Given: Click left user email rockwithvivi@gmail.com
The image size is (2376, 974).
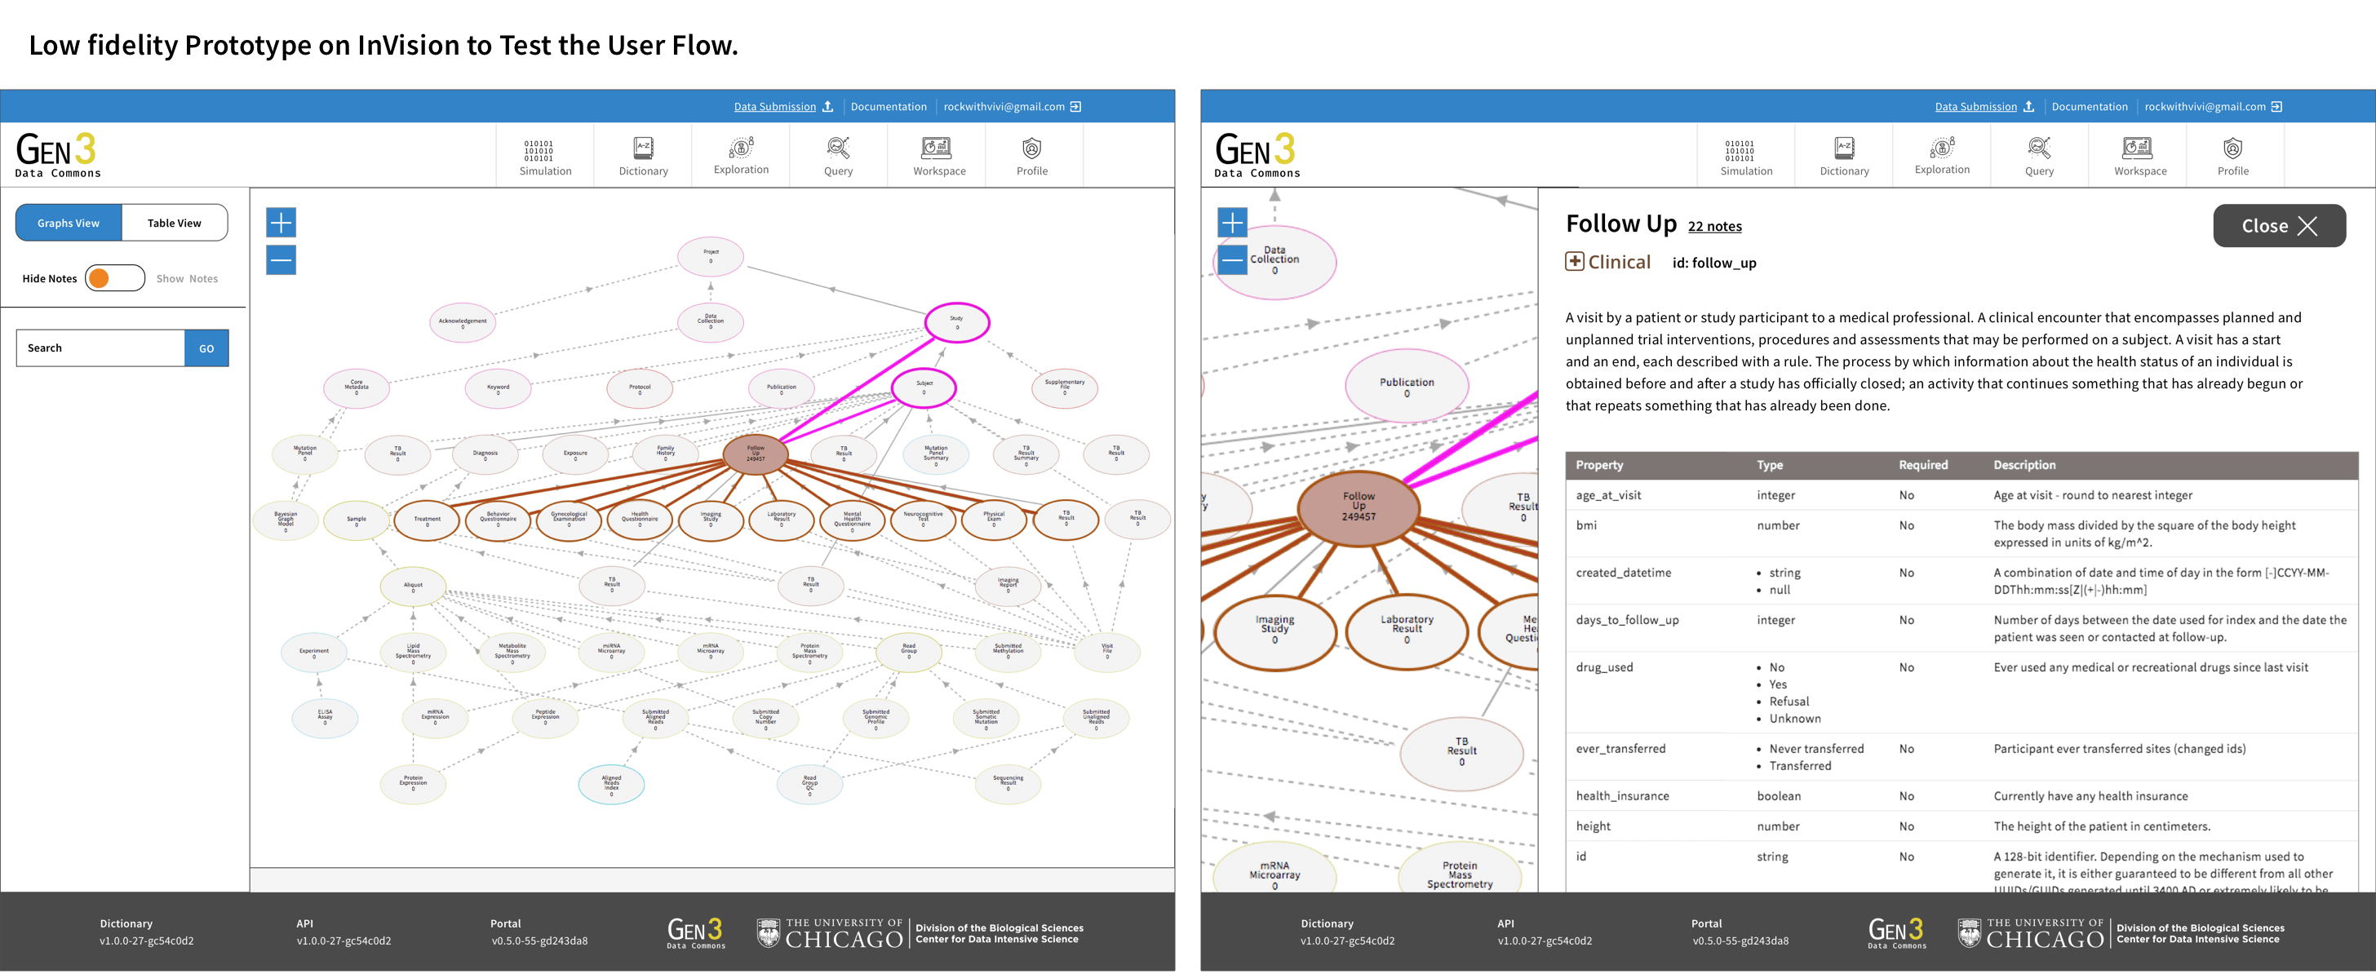Looking at the screenshot, I should pos(1004,107).
